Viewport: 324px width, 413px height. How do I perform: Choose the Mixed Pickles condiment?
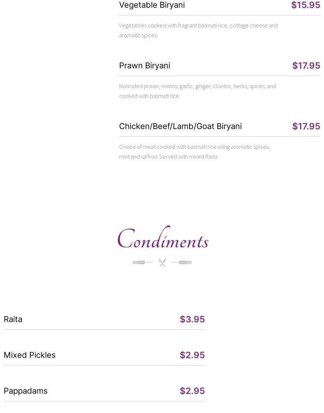[x=30, y=355]
